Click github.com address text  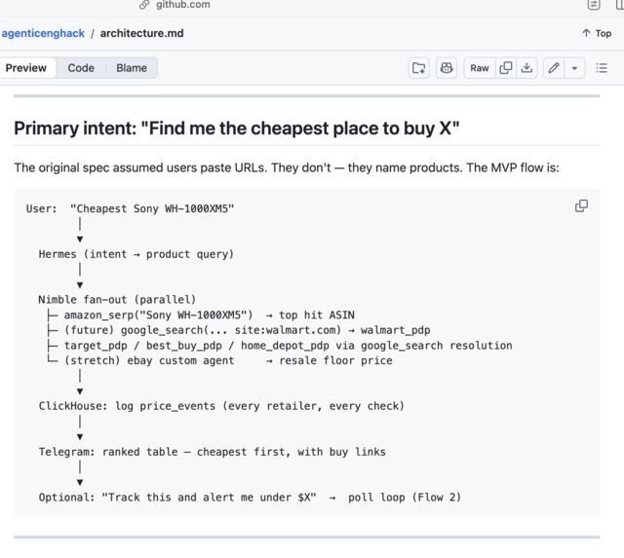[182, 4]
